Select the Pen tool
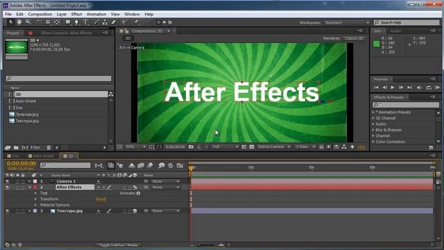The width and height of the screenshot is (444, 250). tap(76, 22)
